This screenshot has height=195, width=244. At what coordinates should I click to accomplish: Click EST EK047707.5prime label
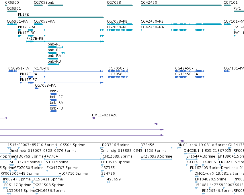(x=62, y=168)
